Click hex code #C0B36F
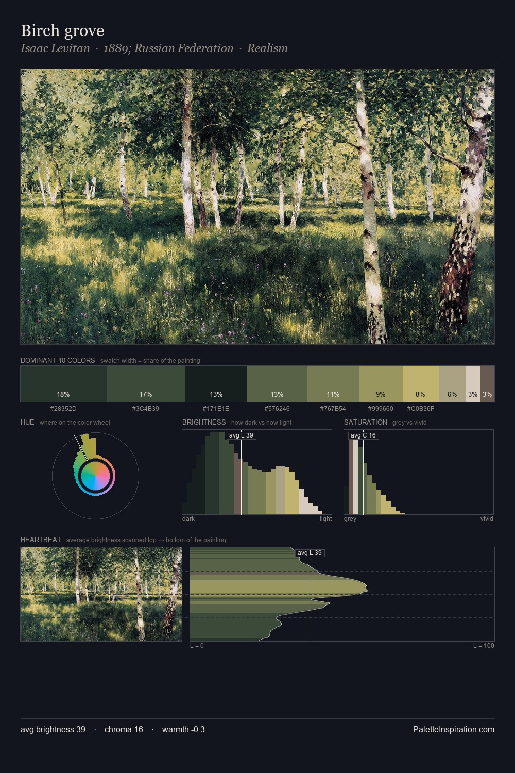Screen dimensions: 515x773 (421, 409)
